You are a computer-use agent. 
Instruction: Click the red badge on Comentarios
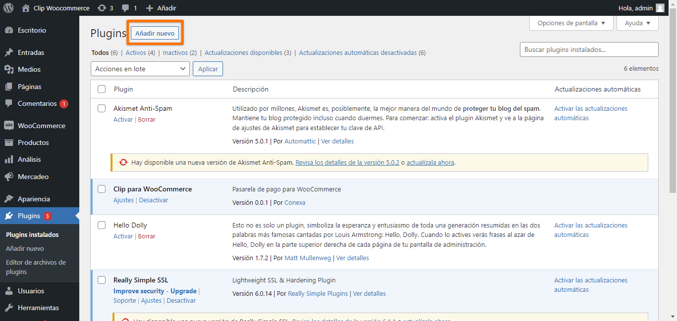pyautogui.click(x=64, y=104)
